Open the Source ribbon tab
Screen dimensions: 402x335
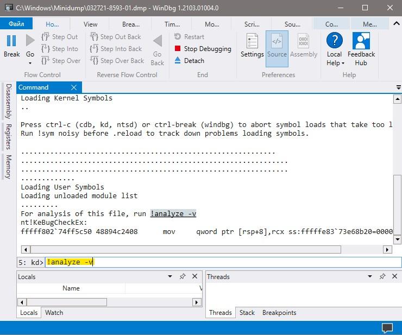point(292,24)
